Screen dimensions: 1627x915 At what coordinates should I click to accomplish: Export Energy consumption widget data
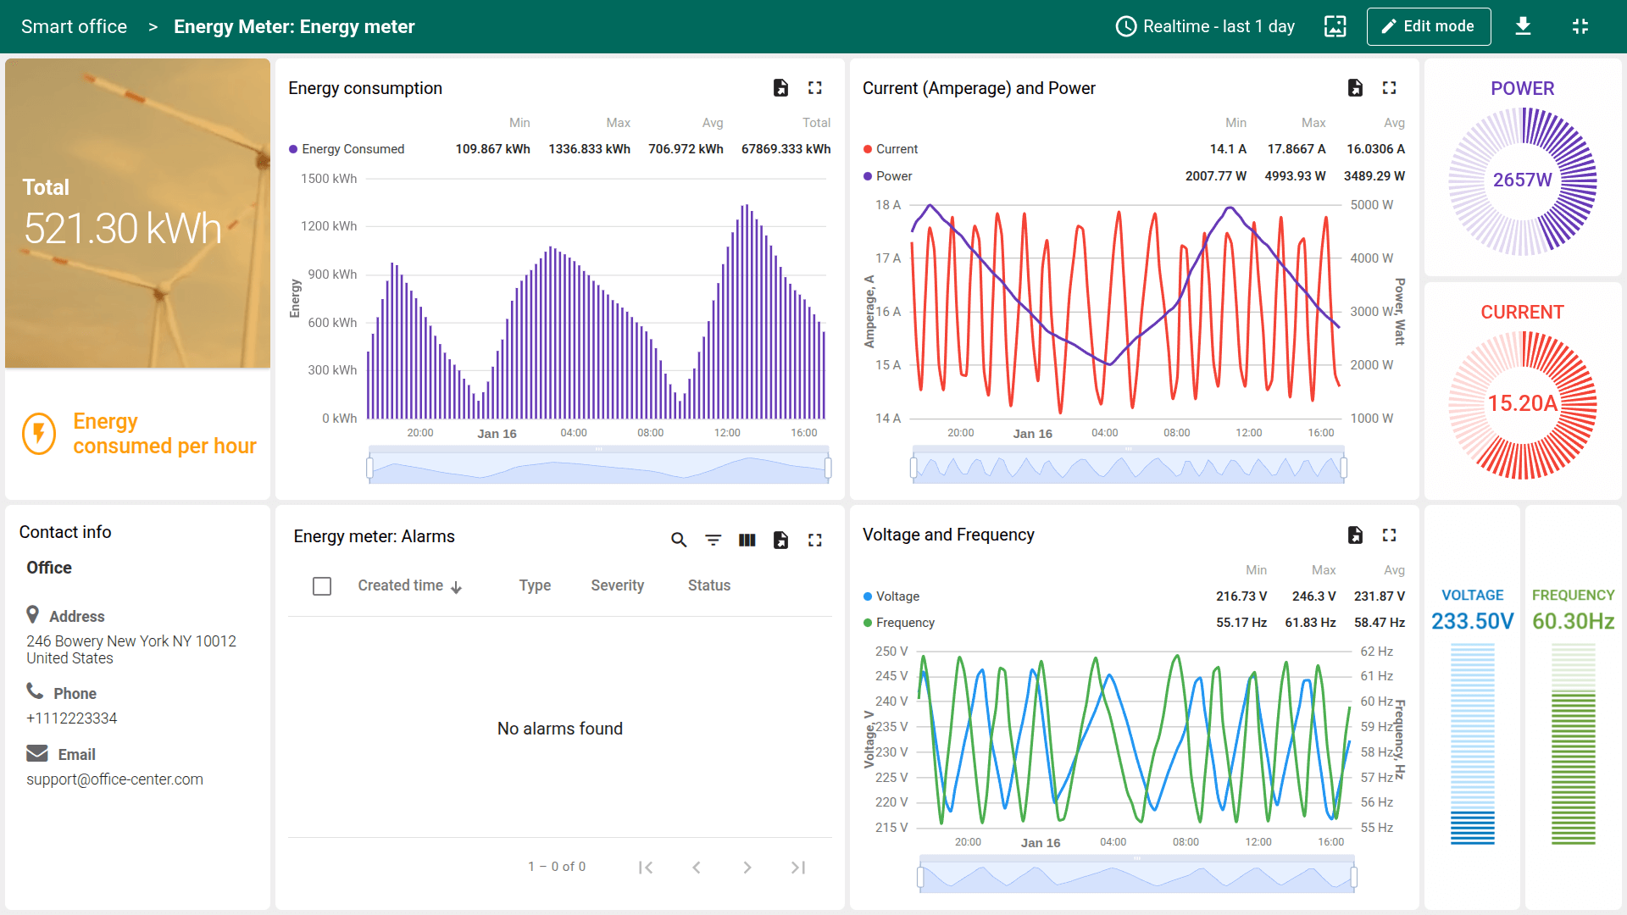(x=780, y=88)
